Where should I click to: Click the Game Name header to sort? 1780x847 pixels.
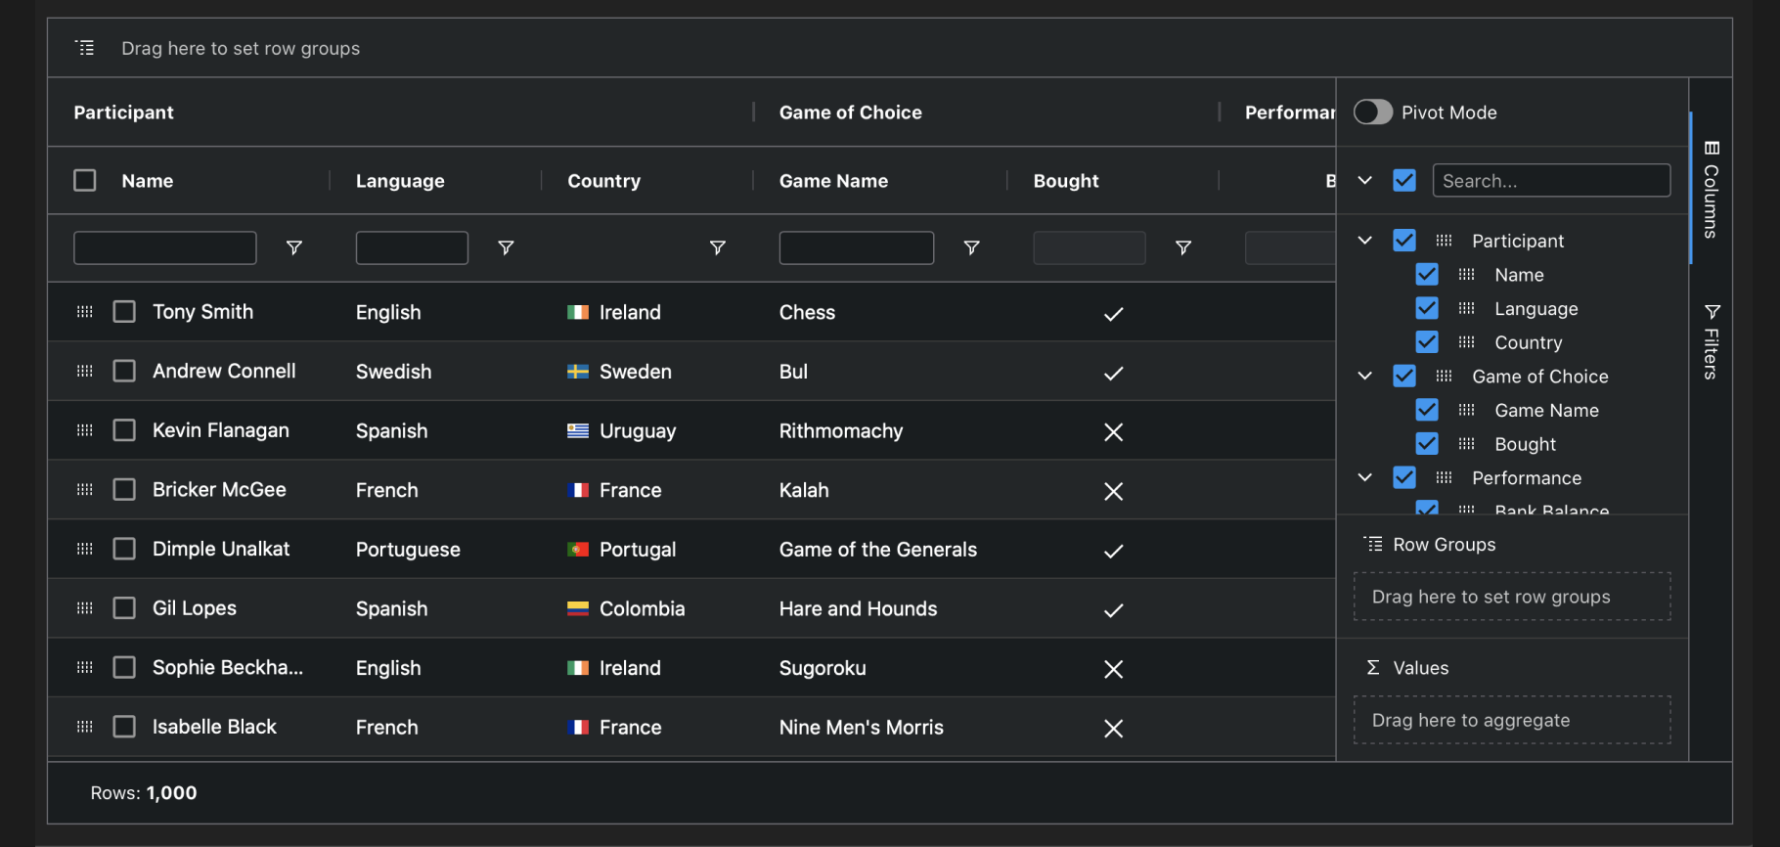point(833,180)
